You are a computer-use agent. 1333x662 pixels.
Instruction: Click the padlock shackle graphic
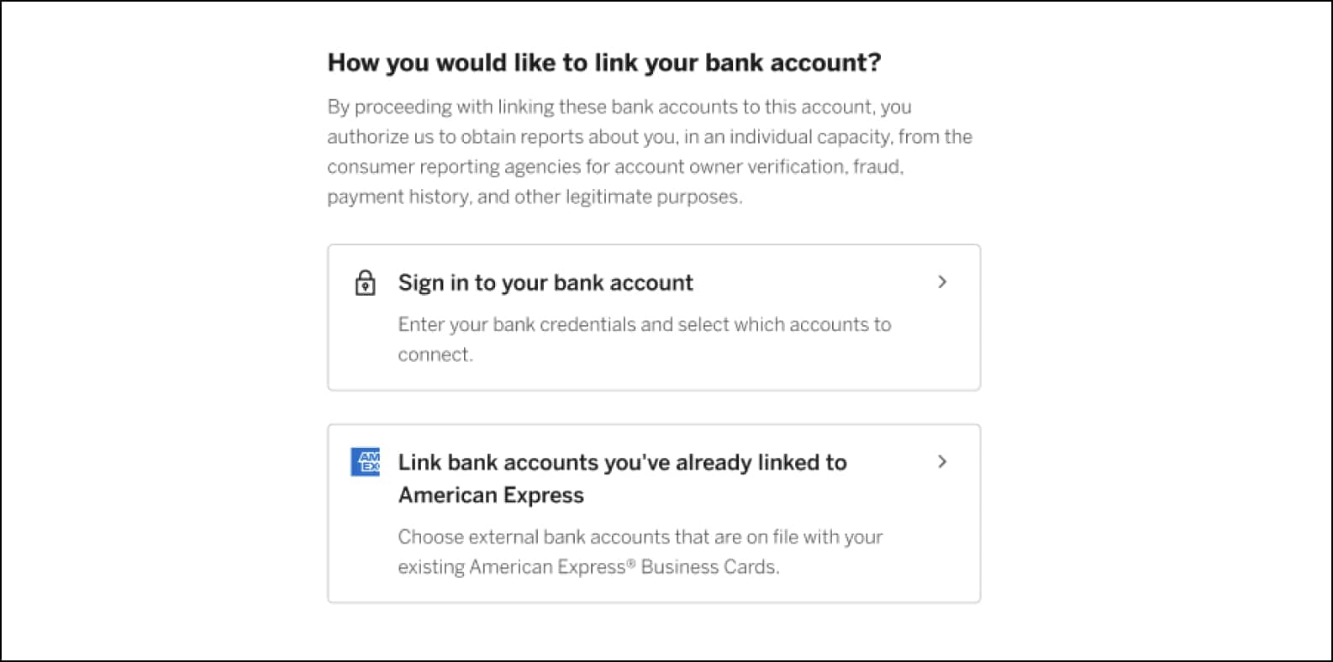[366, 275]
